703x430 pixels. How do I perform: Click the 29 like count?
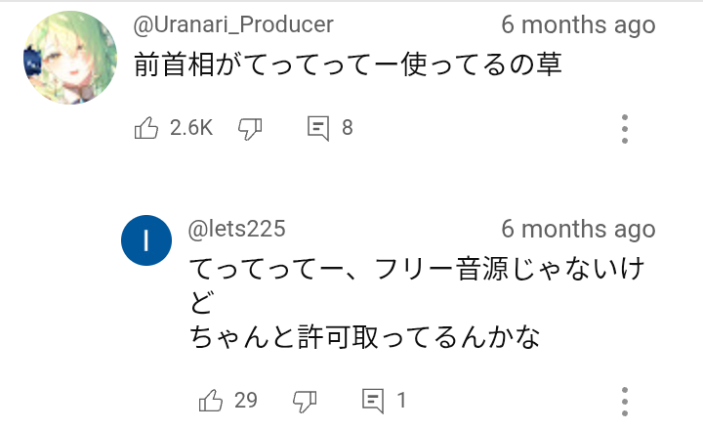246,400
